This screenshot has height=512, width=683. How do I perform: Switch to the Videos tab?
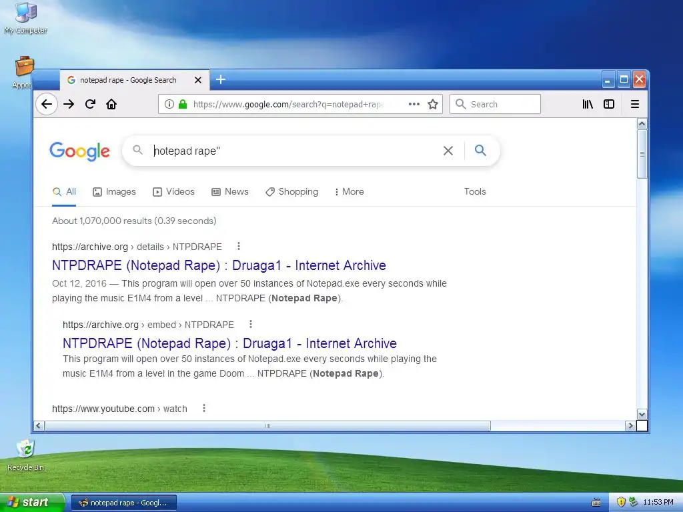click(x=173, y=191)
